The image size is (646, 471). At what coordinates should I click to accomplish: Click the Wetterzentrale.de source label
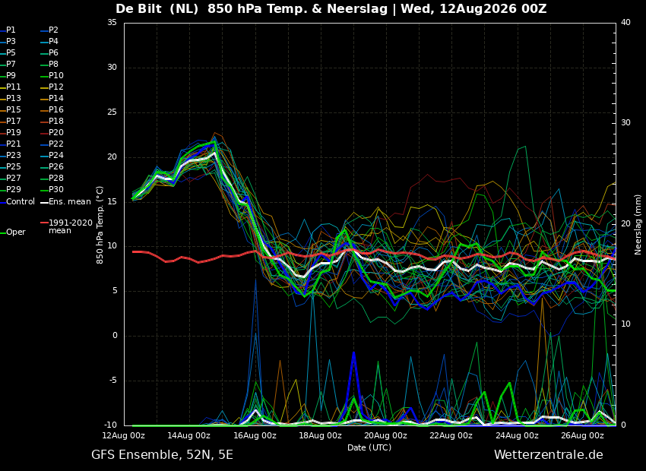tap(549, 455)
